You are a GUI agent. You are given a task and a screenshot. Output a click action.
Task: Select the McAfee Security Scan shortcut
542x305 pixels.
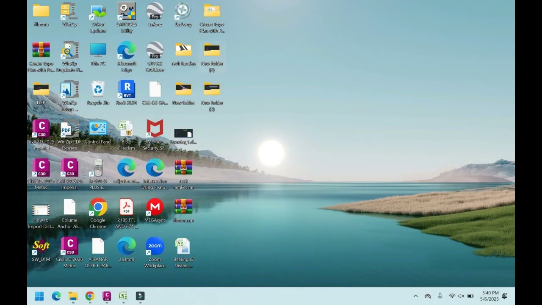[155, 136]
